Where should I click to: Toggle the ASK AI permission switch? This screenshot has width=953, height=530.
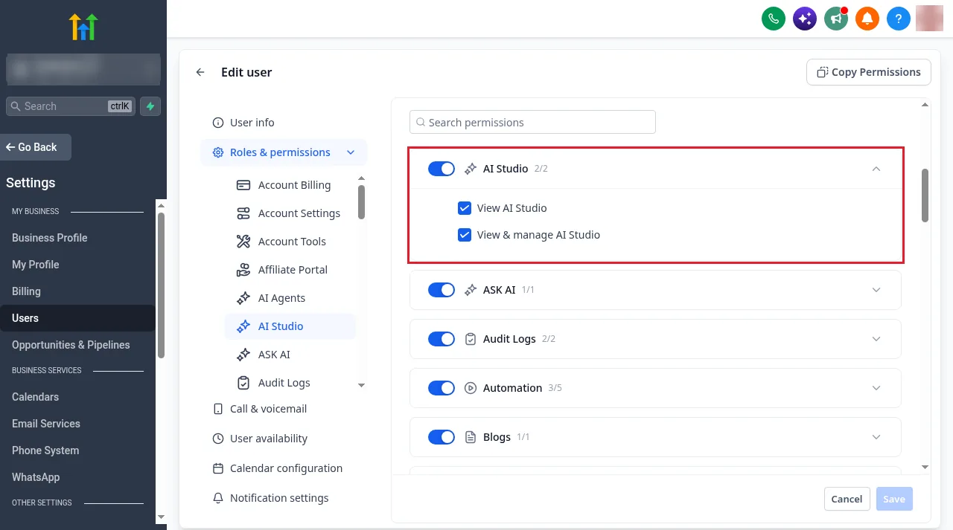pos(442,290)
